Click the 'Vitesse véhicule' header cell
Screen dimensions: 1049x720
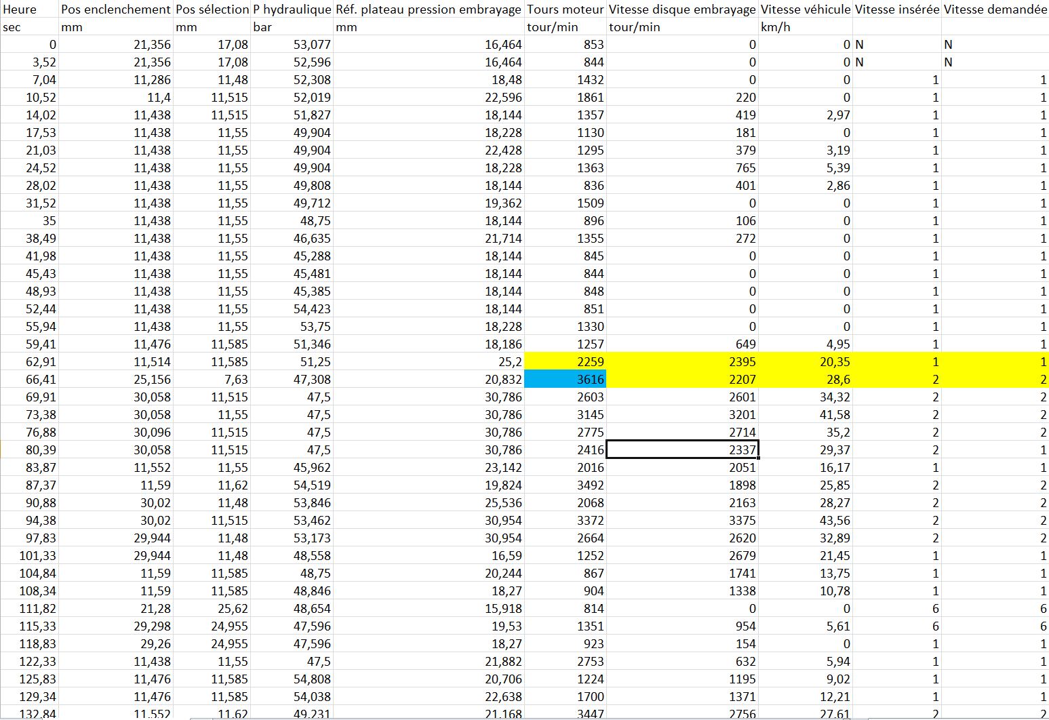click(806, 9)
